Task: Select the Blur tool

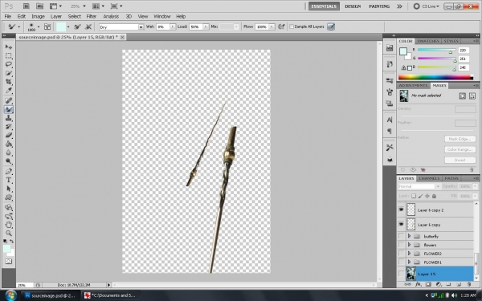Action: (x=9, y=153)
